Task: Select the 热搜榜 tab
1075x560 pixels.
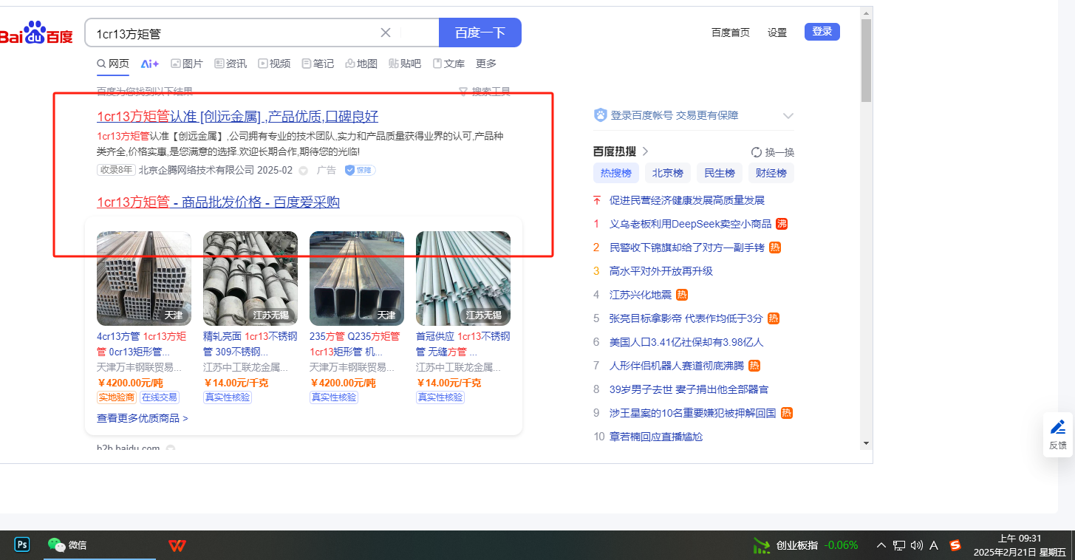Action: click(616, 174)
